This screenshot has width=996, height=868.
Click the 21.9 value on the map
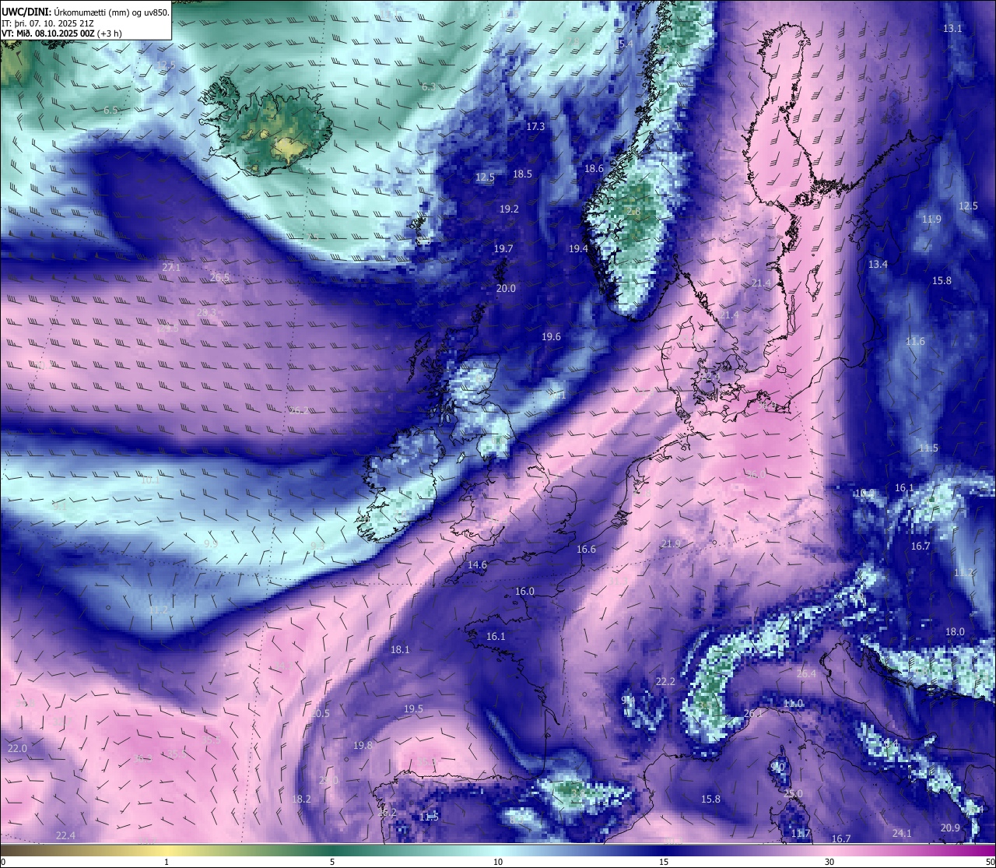point(670,543)
